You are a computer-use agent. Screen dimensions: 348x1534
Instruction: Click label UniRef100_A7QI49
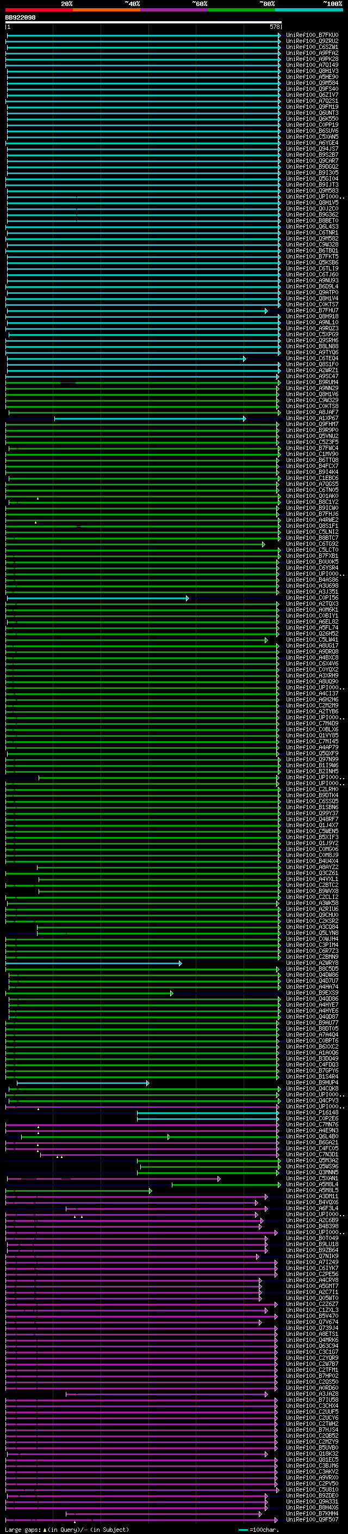[x=312, y=65]
